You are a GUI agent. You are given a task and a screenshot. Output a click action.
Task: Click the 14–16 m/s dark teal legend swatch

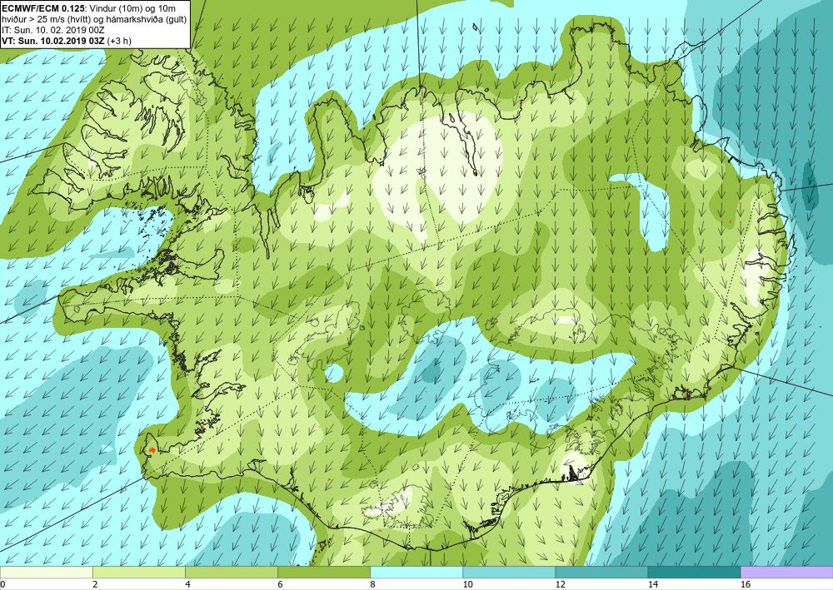pyautogui.click(x=694, y=573)
